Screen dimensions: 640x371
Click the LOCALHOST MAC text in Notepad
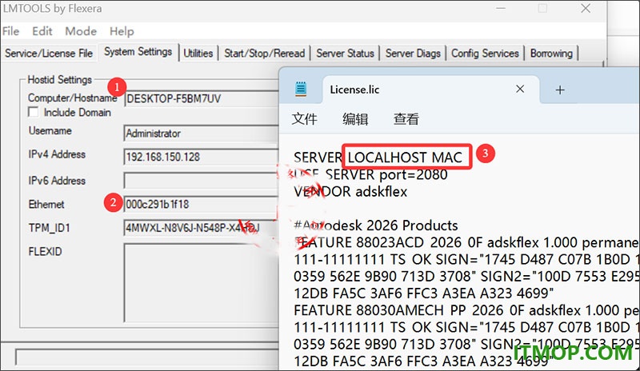click(405, 158)
